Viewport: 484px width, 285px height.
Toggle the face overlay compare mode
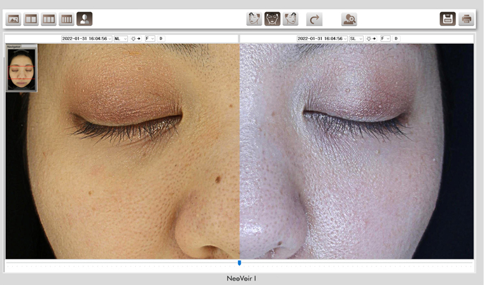click(84, 19)
